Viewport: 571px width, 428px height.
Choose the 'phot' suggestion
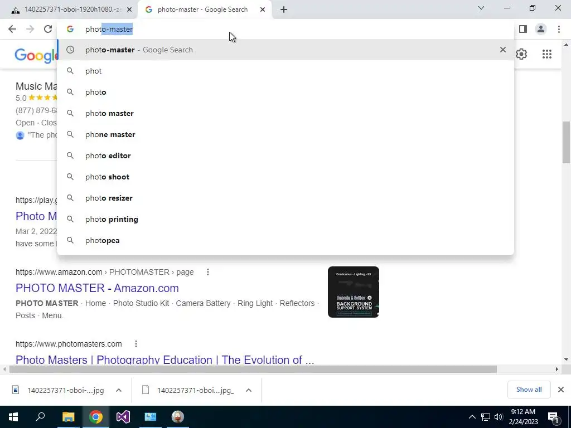[285, 71]
